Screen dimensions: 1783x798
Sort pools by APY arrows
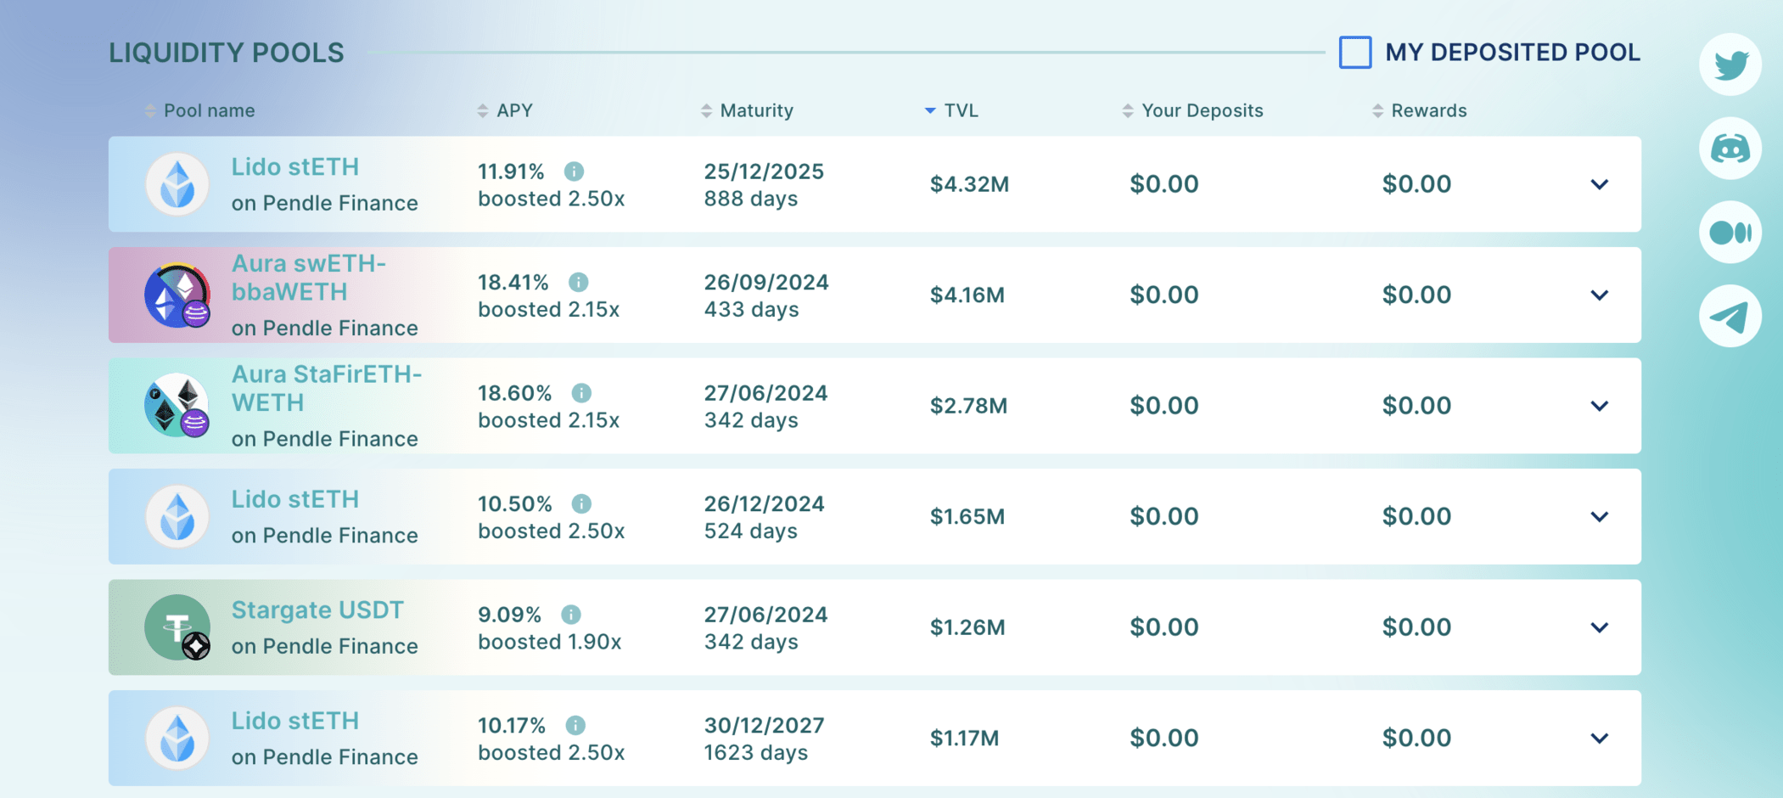(482, 110)
